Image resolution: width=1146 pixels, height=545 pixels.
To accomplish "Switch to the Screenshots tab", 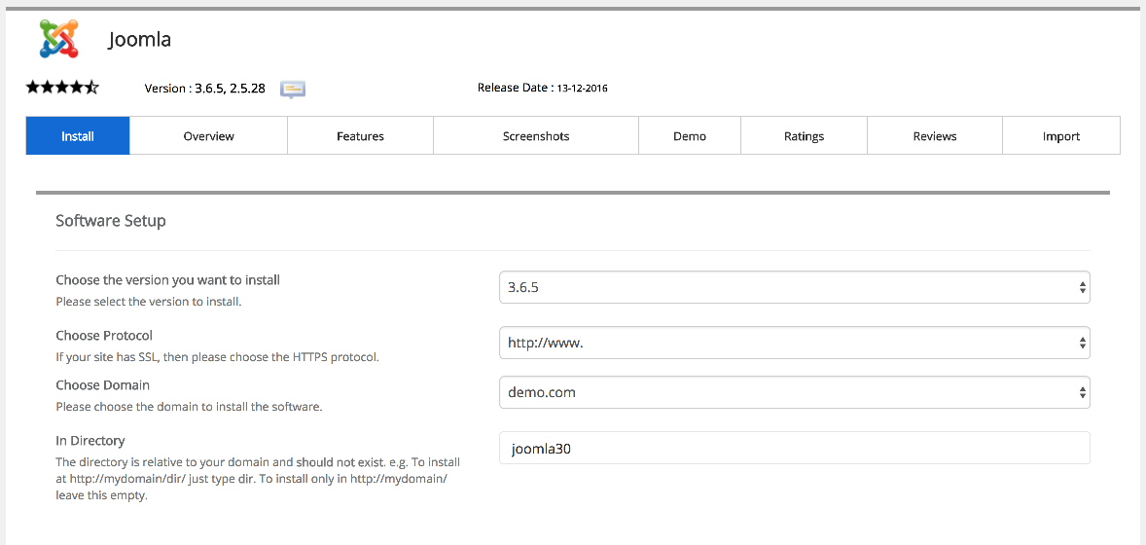I will (536, 136).
